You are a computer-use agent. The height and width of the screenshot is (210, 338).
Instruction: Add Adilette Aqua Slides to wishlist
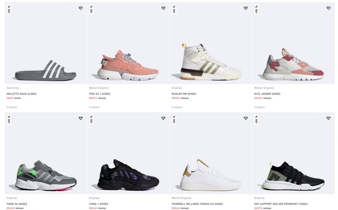(x=81, y=8)
